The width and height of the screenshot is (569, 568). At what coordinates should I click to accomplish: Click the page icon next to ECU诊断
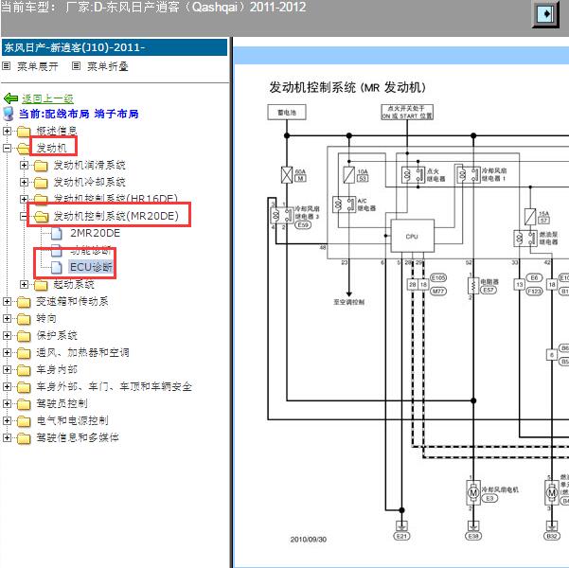(x=57, y=268)
